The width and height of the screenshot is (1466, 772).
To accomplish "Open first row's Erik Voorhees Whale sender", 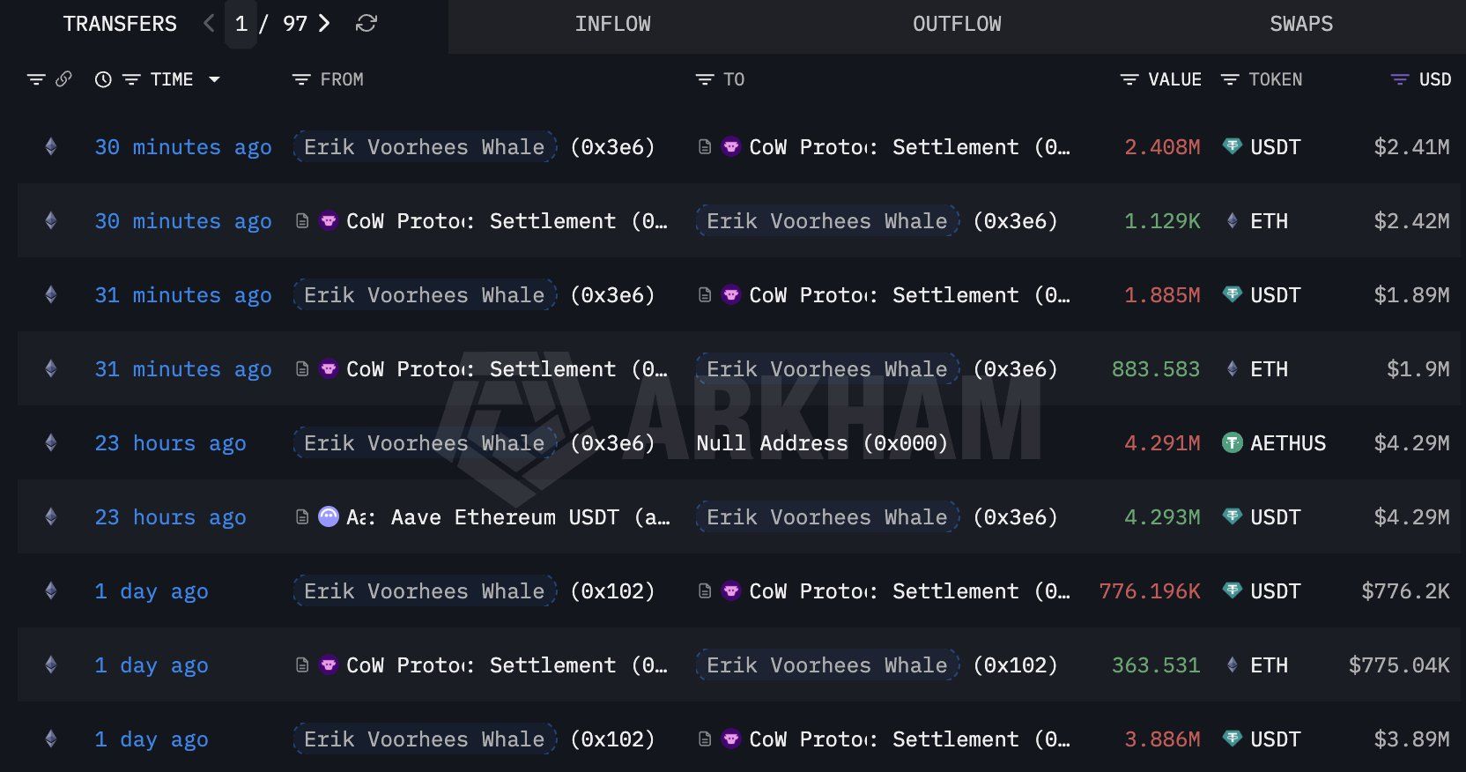I will pyautogui.click(x=425, y=147).
